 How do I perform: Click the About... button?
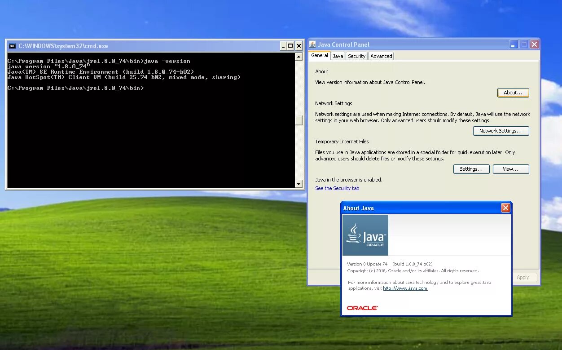click(513, 93)
